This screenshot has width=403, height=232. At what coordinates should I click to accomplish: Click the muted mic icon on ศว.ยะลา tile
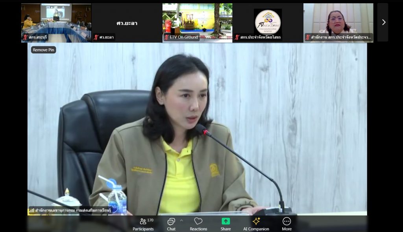96,37
